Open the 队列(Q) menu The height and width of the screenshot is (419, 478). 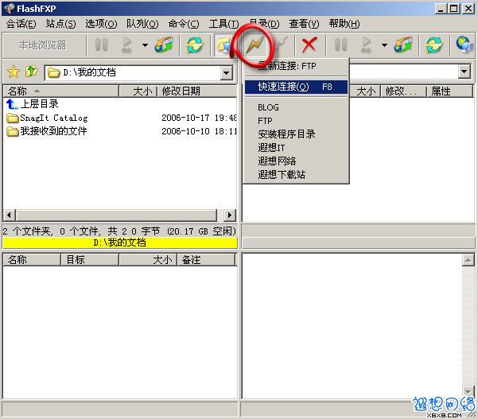(x=142, y=24)
